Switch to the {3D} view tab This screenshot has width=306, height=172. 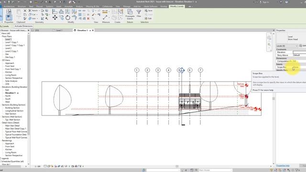click(x=37, y=31)
